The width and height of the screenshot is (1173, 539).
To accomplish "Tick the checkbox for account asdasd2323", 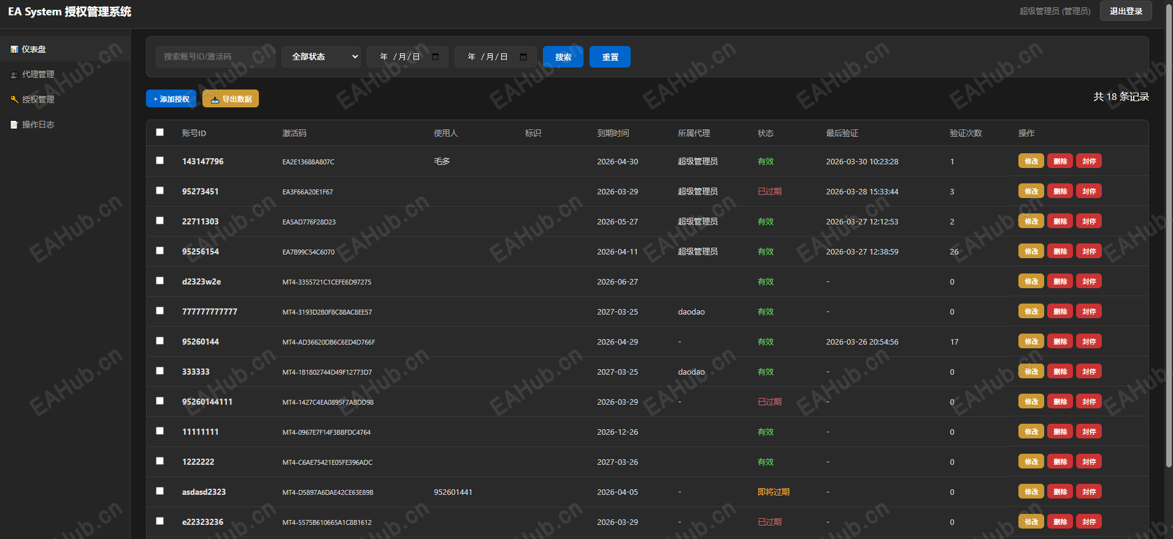I will [160, 491].
